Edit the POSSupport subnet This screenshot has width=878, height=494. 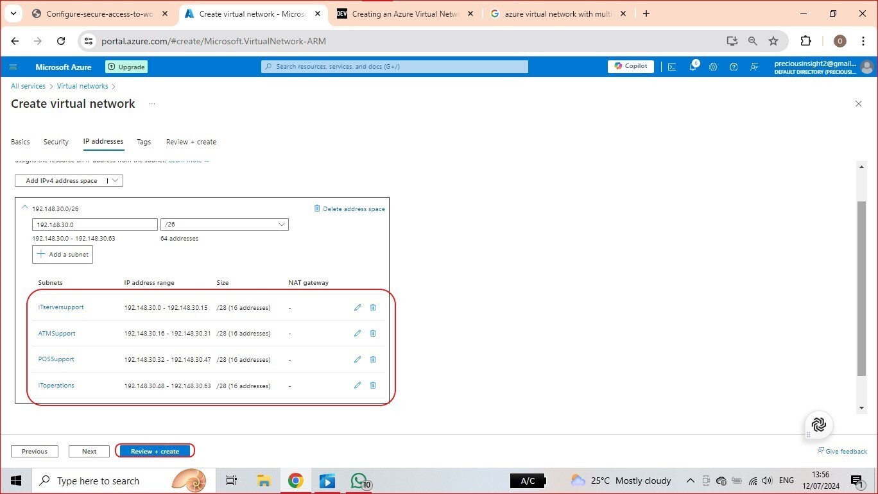point(357,359)
